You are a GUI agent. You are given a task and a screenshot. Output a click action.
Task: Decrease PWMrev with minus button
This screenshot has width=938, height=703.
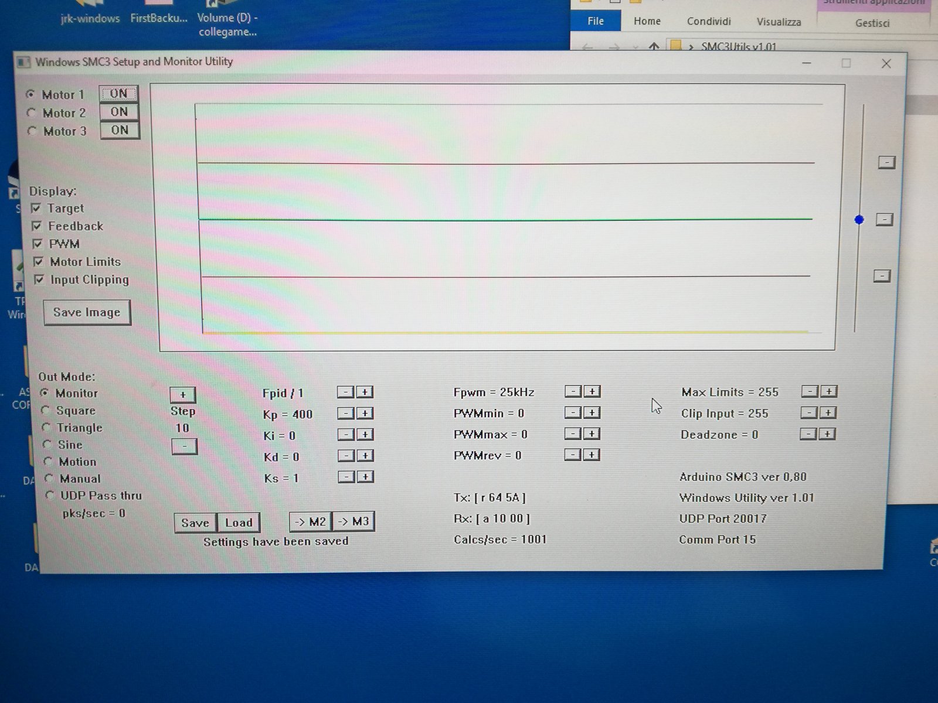(573, 455)
